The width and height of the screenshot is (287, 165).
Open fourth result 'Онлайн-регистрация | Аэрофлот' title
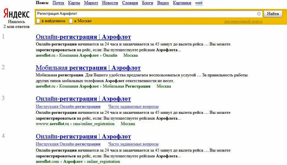(83, 136)
